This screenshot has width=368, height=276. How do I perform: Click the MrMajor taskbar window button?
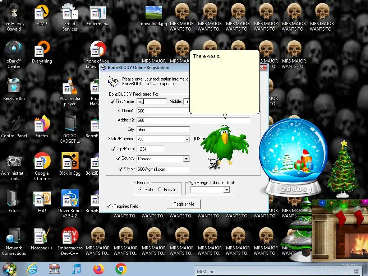279,271
